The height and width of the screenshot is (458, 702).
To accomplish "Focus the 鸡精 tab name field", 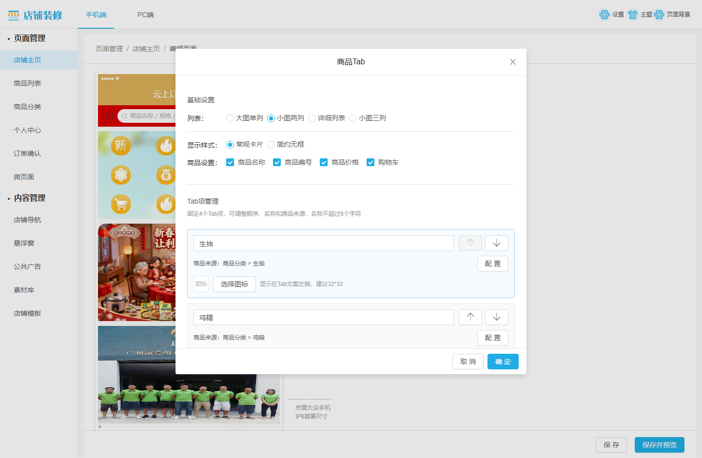I will (x=324, y=317).
